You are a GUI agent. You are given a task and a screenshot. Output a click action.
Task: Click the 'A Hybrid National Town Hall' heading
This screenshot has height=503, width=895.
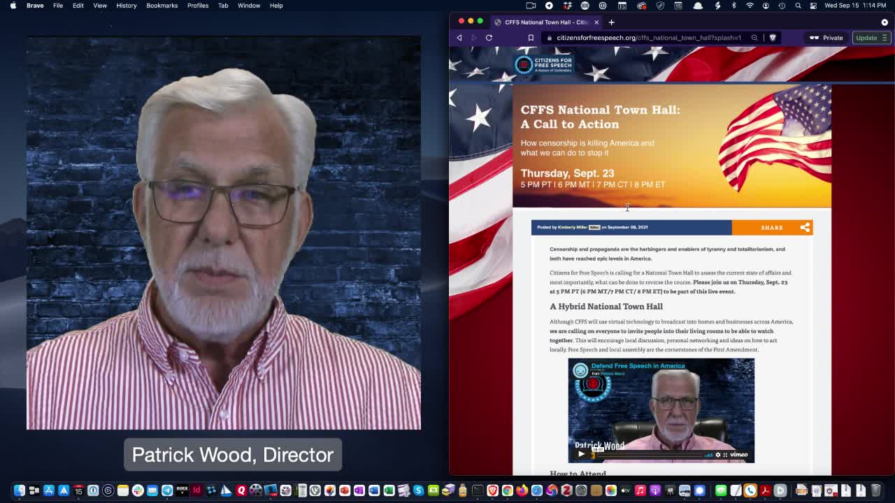pyautogui.click(x=606, y=306)
